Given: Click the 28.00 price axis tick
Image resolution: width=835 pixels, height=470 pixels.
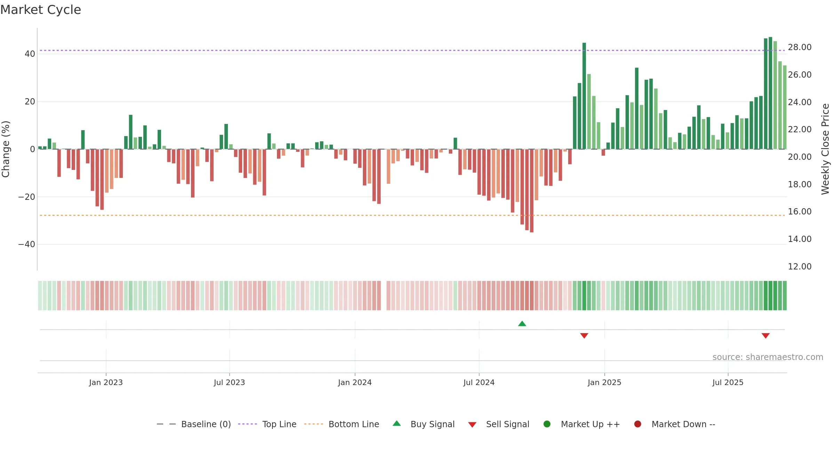Looking at the screenshot, I should (x=800, y=47).
